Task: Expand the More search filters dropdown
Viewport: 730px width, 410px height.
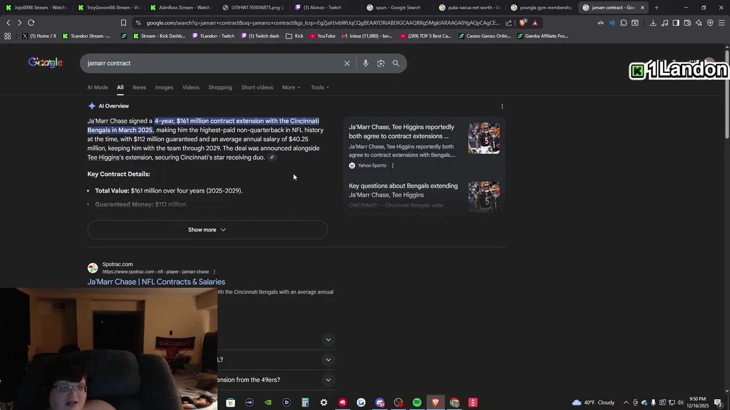Action: pyautogui.click(x=291, y=88)
